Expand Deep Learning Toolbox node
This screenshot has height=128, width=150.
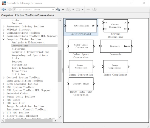point(4,84)
